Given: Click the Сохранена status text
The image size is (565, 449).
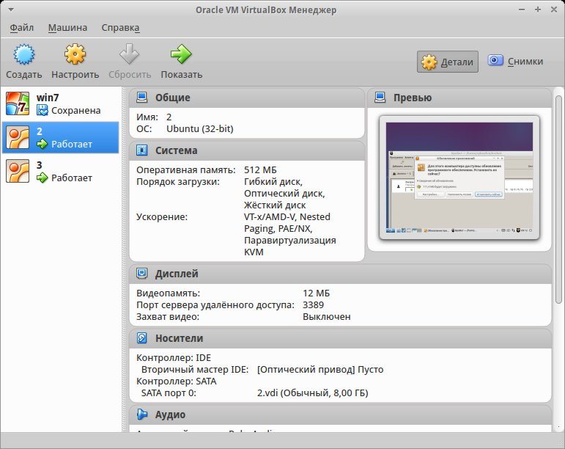Looking at the screenshot, I should pos(75,110).
